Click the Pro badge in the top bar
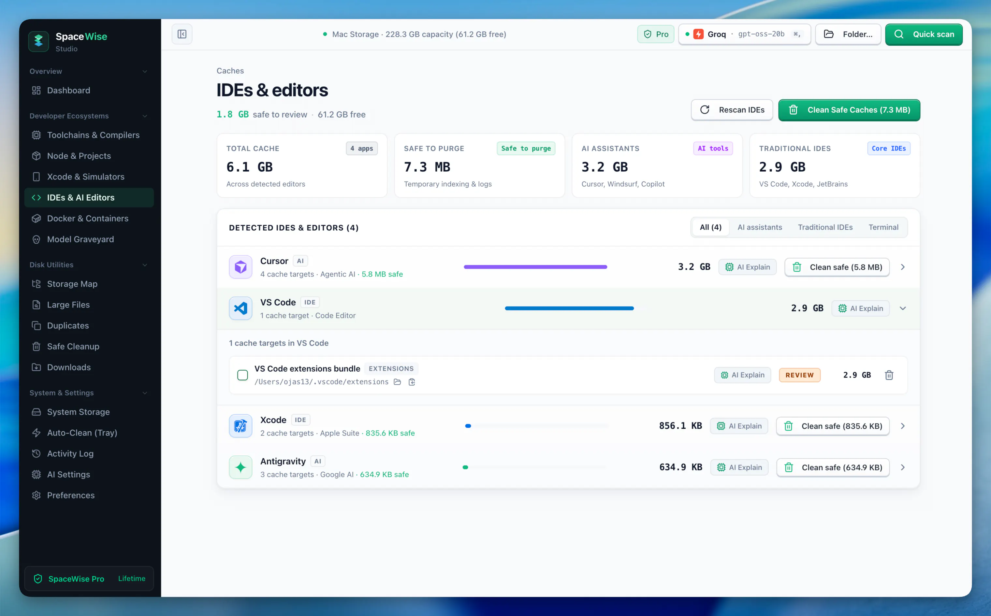 tap(656, 34)
